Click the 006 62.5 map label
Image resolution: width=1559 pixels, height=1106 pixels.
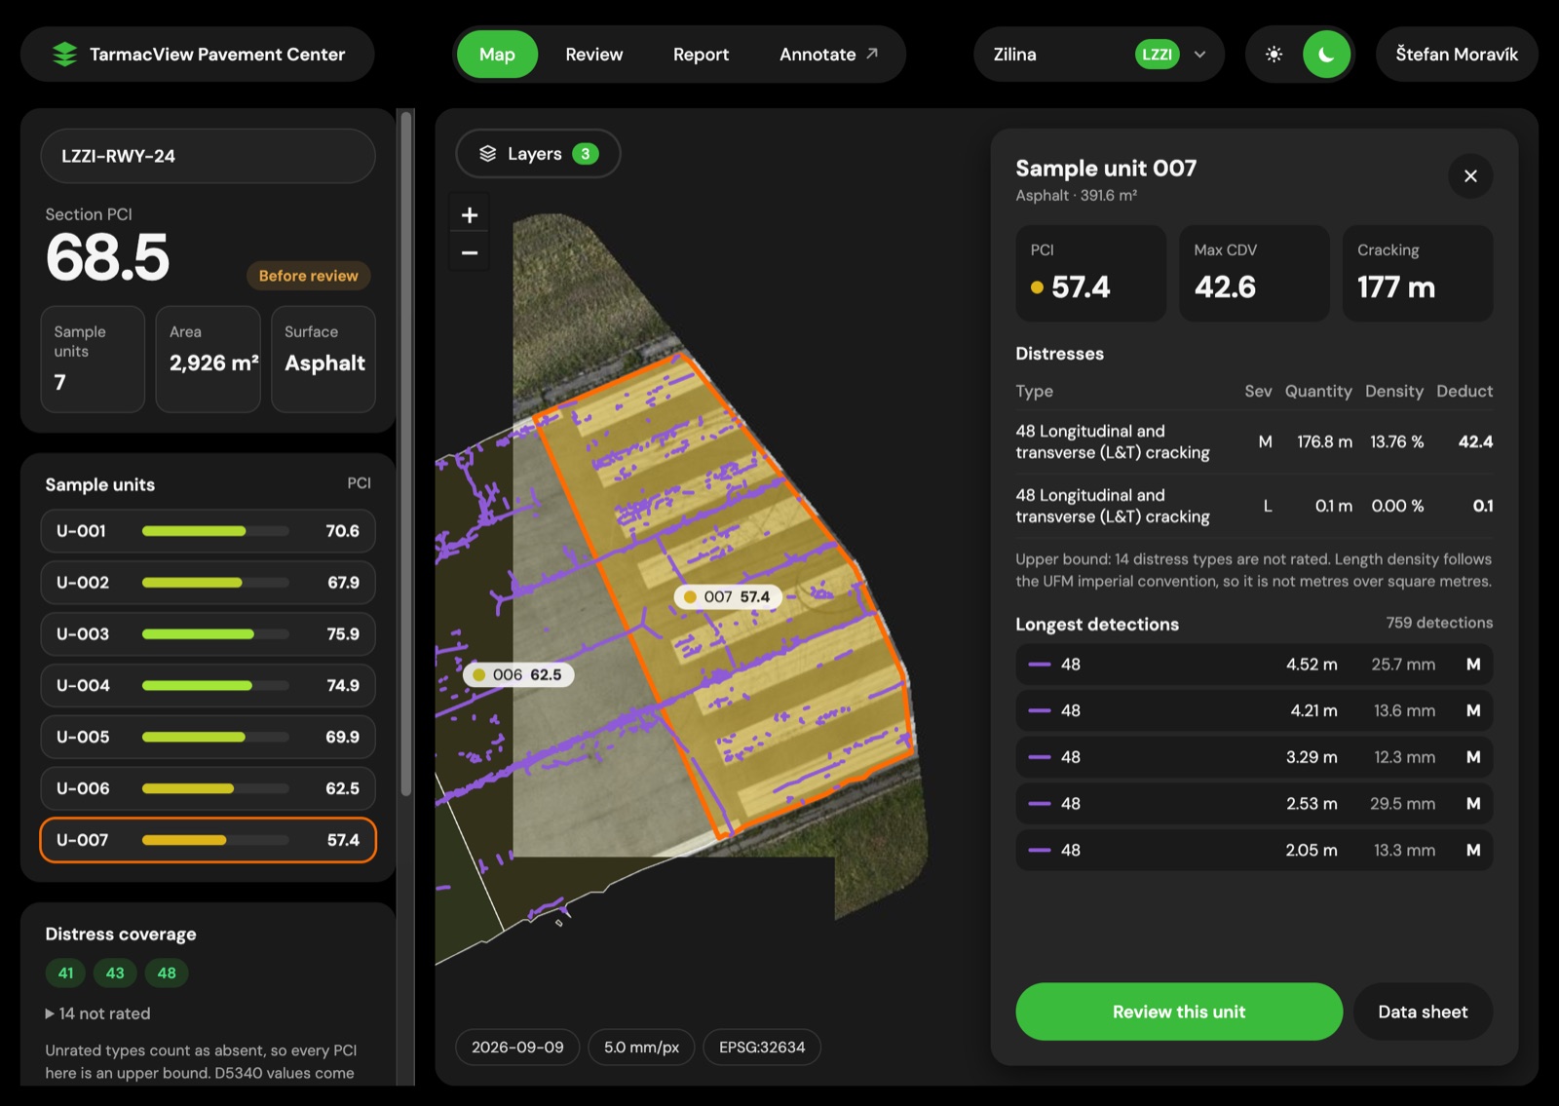coord(517,674)
